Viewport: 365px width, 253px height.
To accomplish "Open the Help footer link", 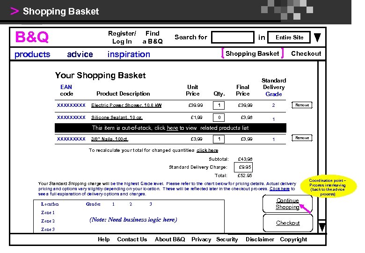I will [104, 239].
